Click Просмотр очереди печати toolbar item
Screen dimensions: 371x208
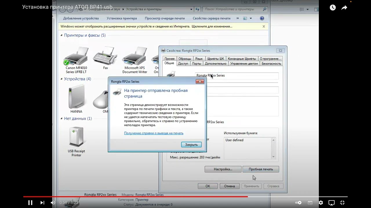(165, 18)
